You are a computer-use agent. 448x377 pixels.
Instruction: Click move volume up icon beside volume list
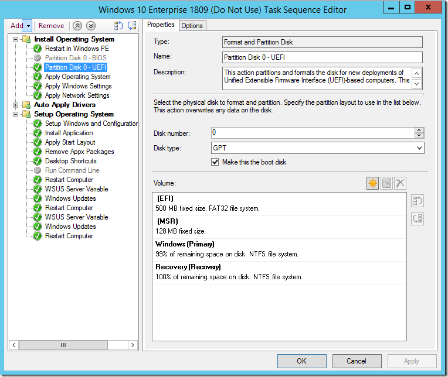(418, 201)
